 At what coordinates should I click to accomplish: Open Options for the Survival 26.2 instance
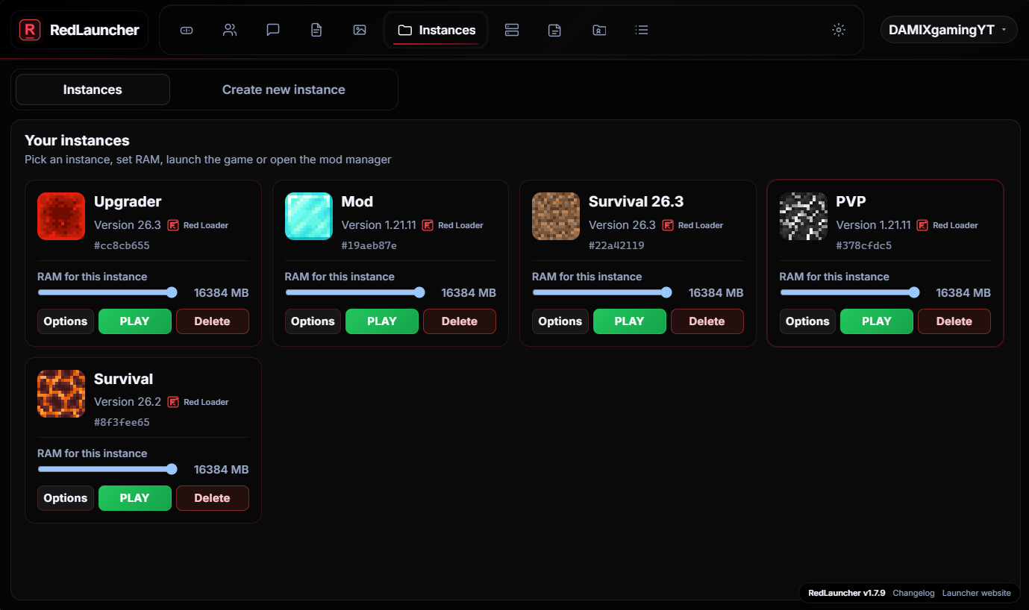click(x=66, y=498)
